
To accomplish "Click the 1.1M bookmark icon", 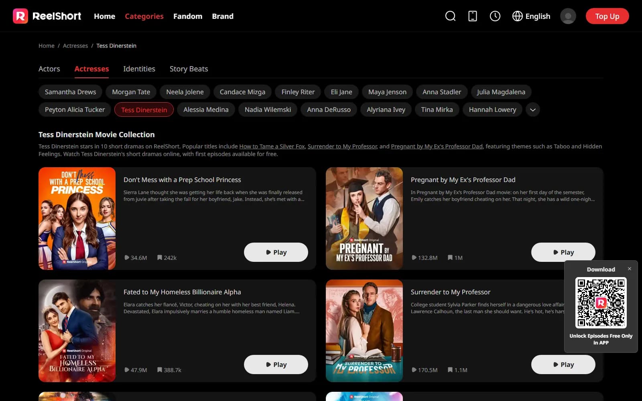I will (x=450, y=370).
